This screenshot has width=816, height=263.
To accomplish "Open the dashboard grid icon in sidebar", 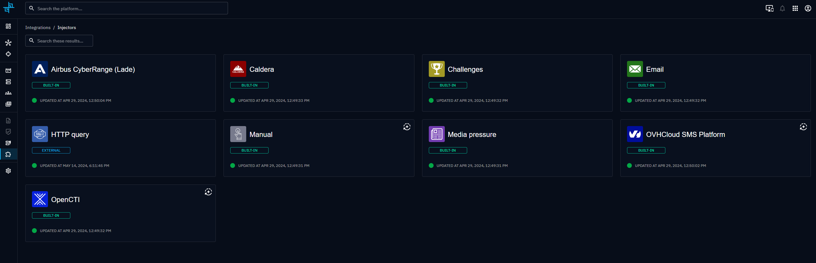I will 8,26.
